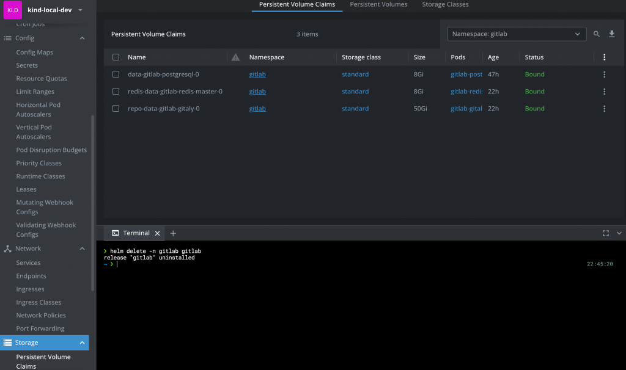Image resolution: width=626 pixels, height=370 pixels.
Task: Open Leases in sidebar
Action: (26, 189)
